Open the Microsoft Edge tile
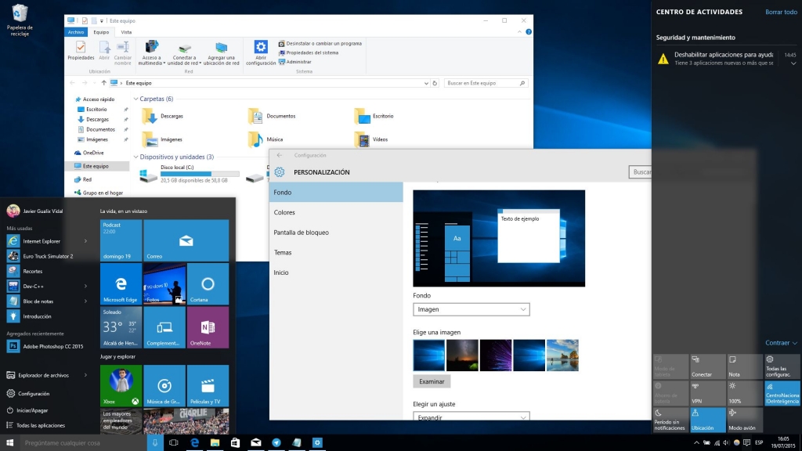 click(121, 284)
